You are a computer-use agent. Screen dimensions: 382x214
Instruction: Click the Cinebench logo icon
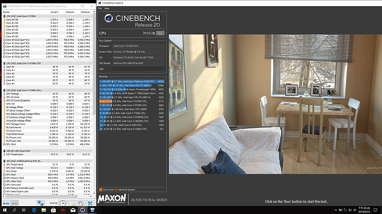coord(108,18)
